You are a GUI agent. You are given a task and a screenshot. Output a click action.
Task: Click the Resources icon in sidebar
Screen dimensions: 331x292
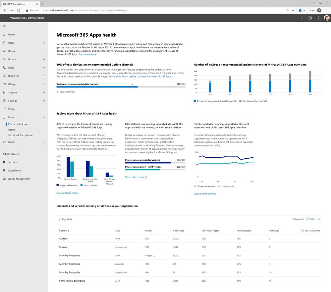4,76
